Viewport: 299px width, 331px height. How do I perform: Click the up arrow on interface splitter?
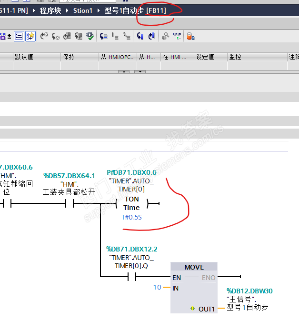[x=124, y=72]
